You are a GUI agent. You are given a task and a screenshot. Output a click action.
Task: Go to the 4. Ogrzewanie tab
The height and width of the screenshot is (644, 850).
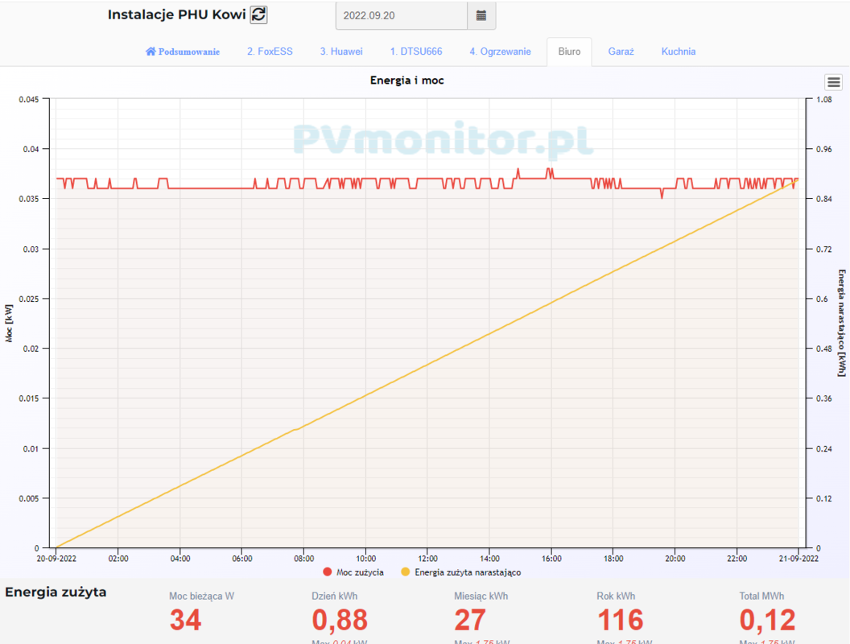point(500,52)
